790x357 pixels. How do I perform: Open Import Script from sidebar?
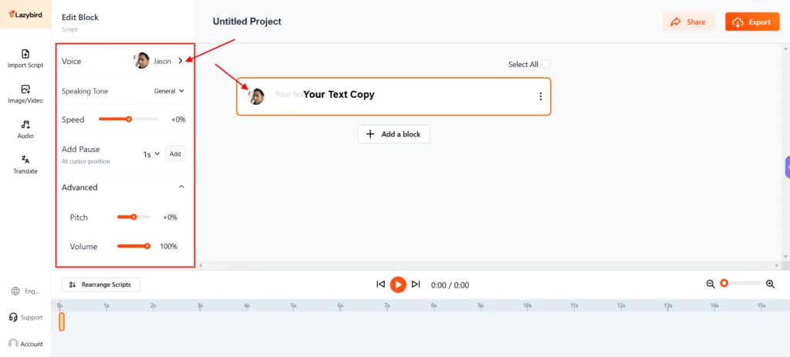(x=25, y=59)
